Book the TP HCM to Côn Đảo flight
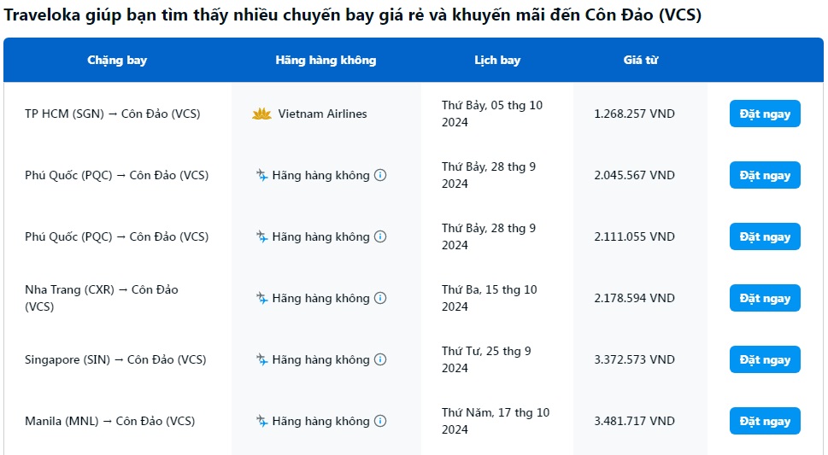This screenshot has height=455, width=828. 765,114
